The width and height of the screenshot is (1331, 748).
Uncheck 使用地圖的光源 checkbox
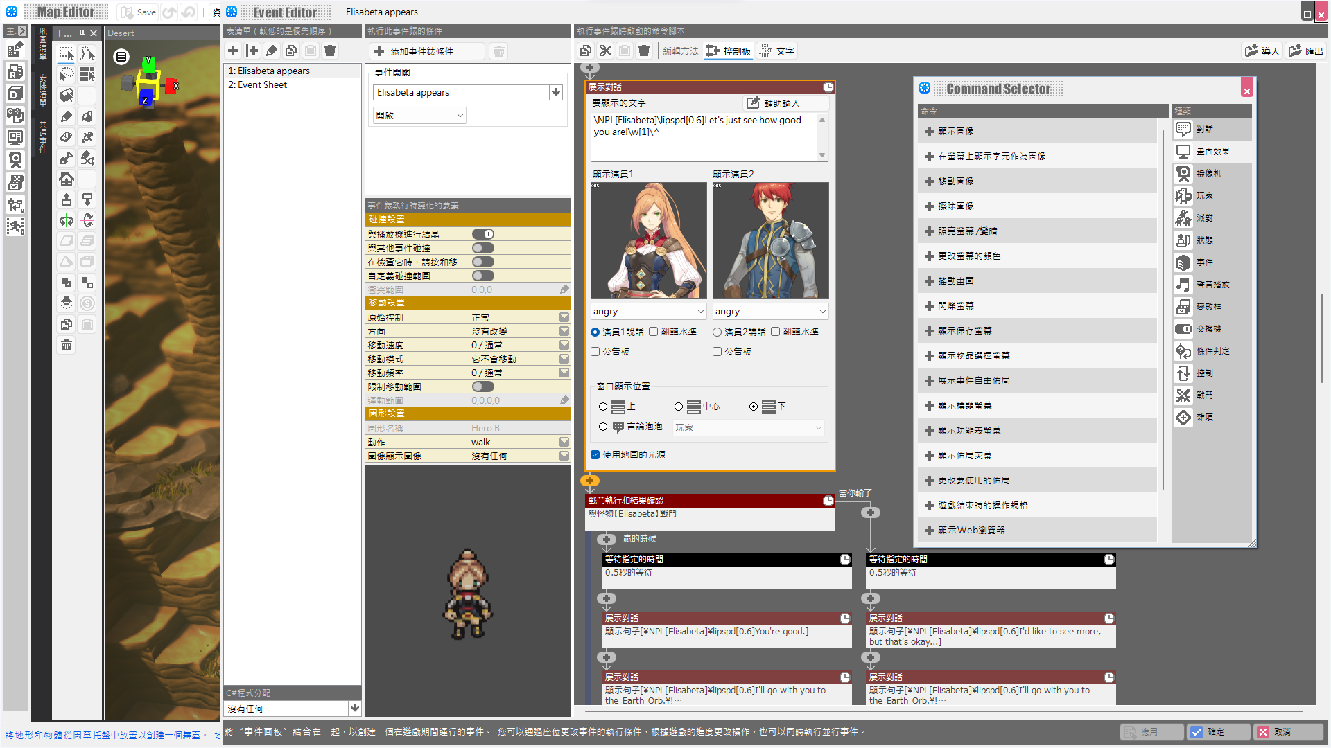click(x=595, y=455)
